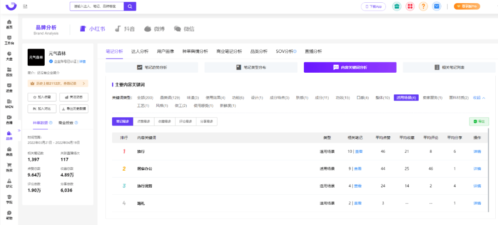Click the green 导出 export button

tap(479, 121)
